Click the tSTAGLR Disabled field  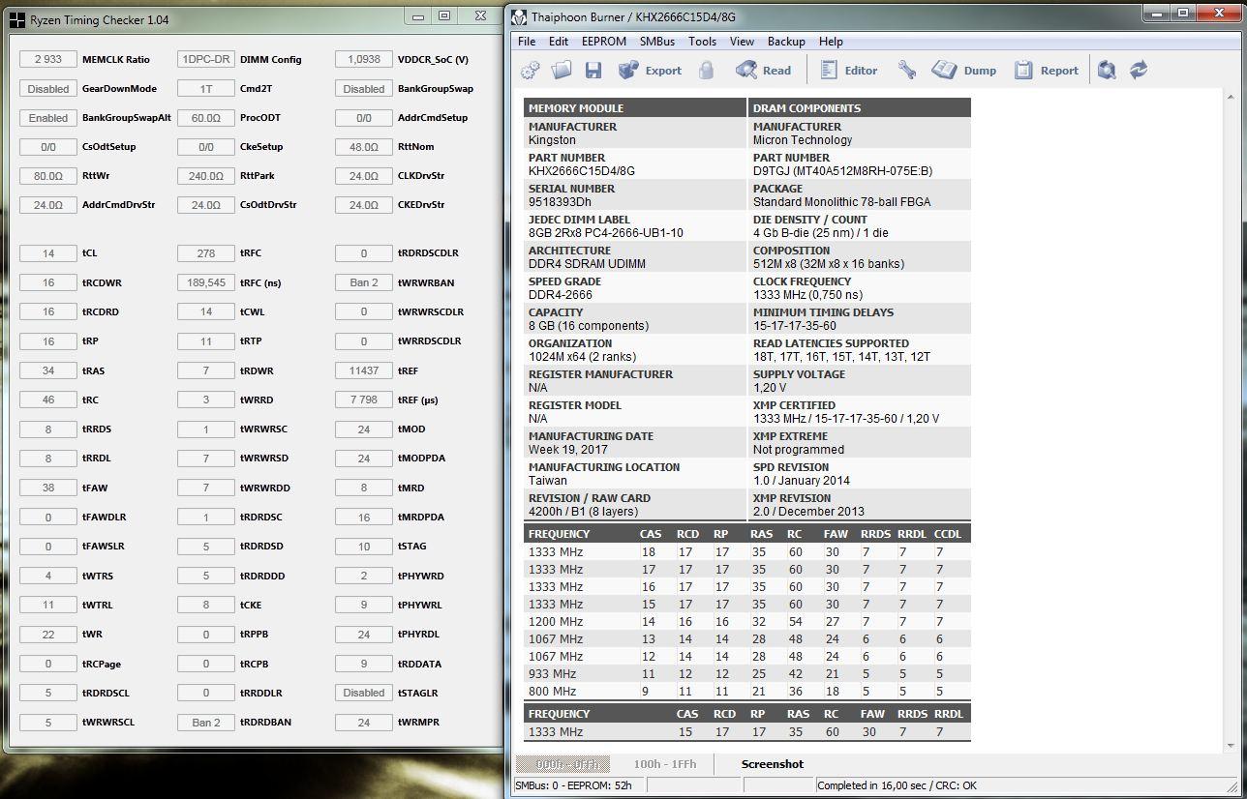click(364, 693)
